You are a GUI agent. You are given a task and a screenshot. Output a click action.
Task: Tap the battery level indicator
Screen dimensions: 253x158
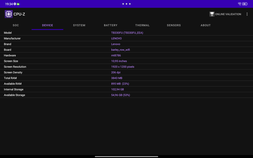click(x=245, y=4)
